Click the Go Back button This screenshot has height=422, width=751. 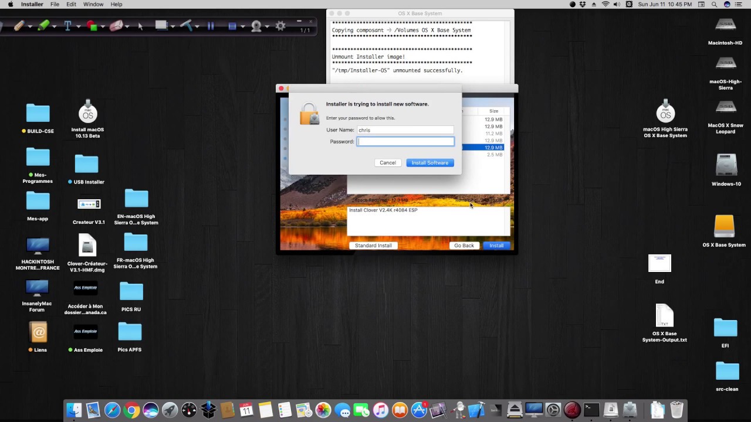point(464,245)
